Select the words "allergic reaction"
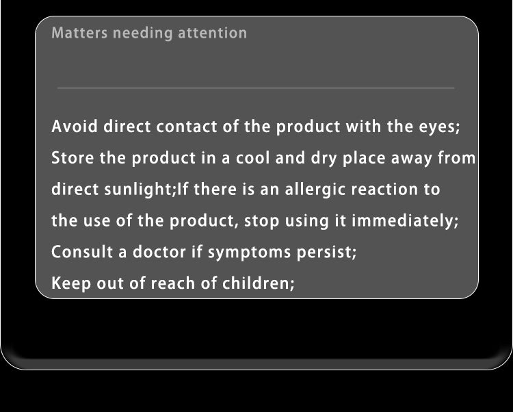This screenshot has width=513, height=412. coord(351,190)
